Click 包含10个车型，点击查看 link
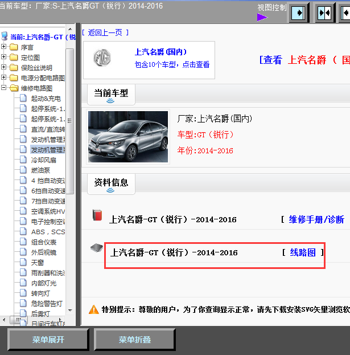The image size is (350, 355). pos(172,64)
